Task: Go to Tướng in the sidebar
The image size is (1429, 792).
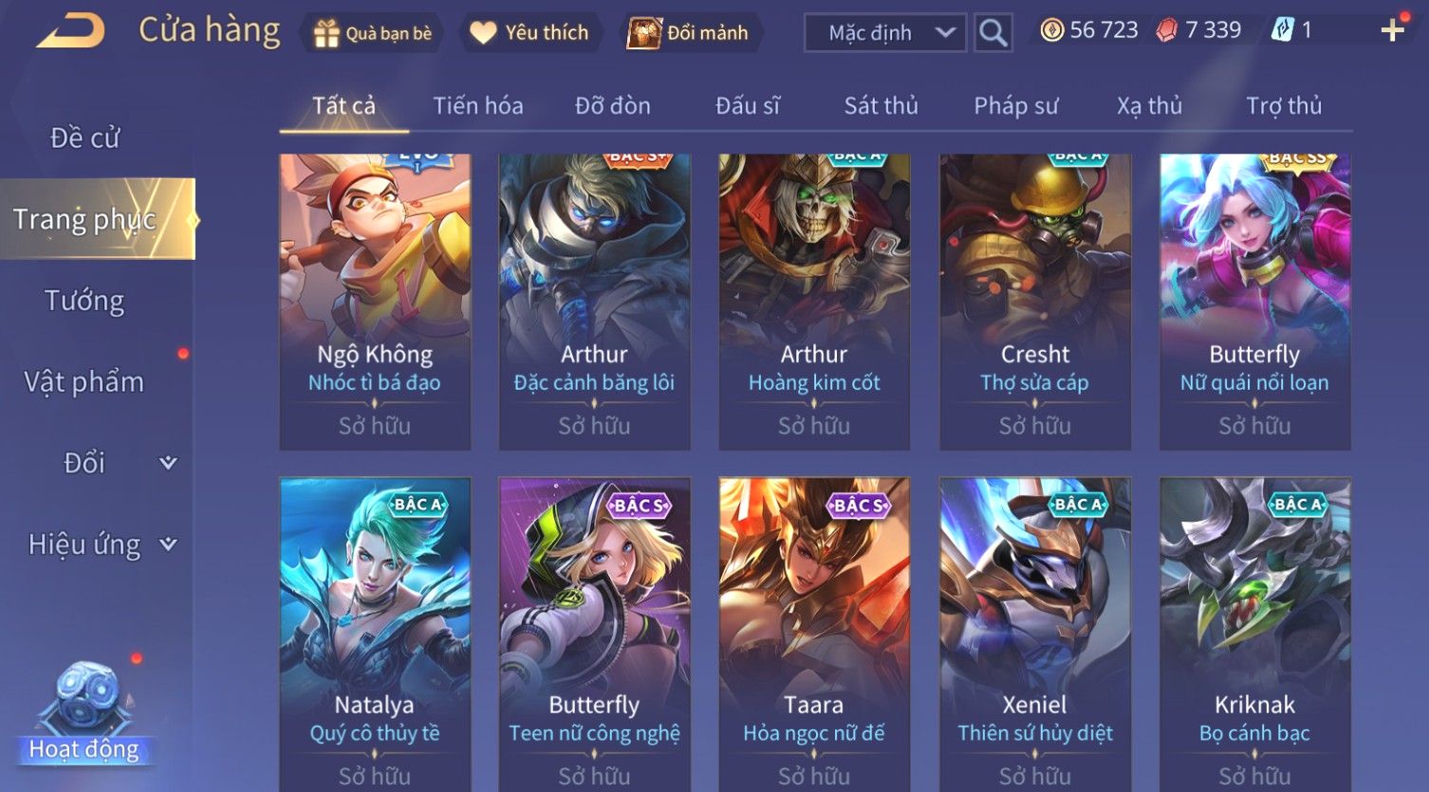Action: tap(84, 301)
